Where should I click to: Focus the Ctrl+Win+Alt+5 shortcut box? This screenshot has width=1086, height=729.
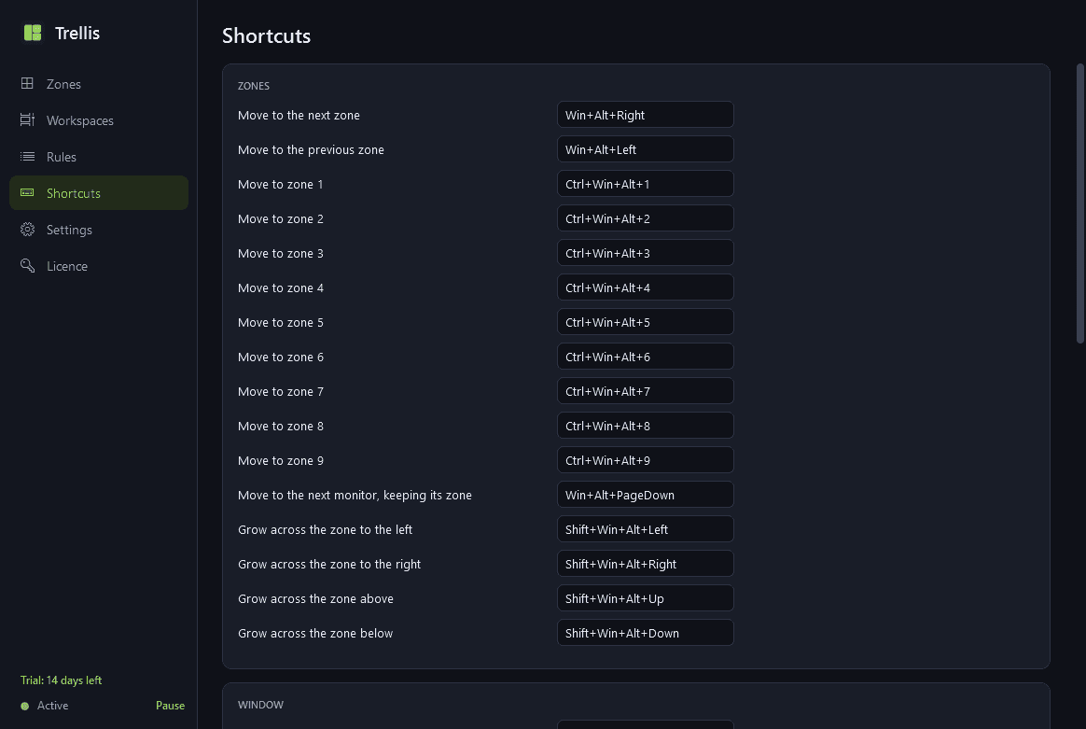click(x=646, y=322)
